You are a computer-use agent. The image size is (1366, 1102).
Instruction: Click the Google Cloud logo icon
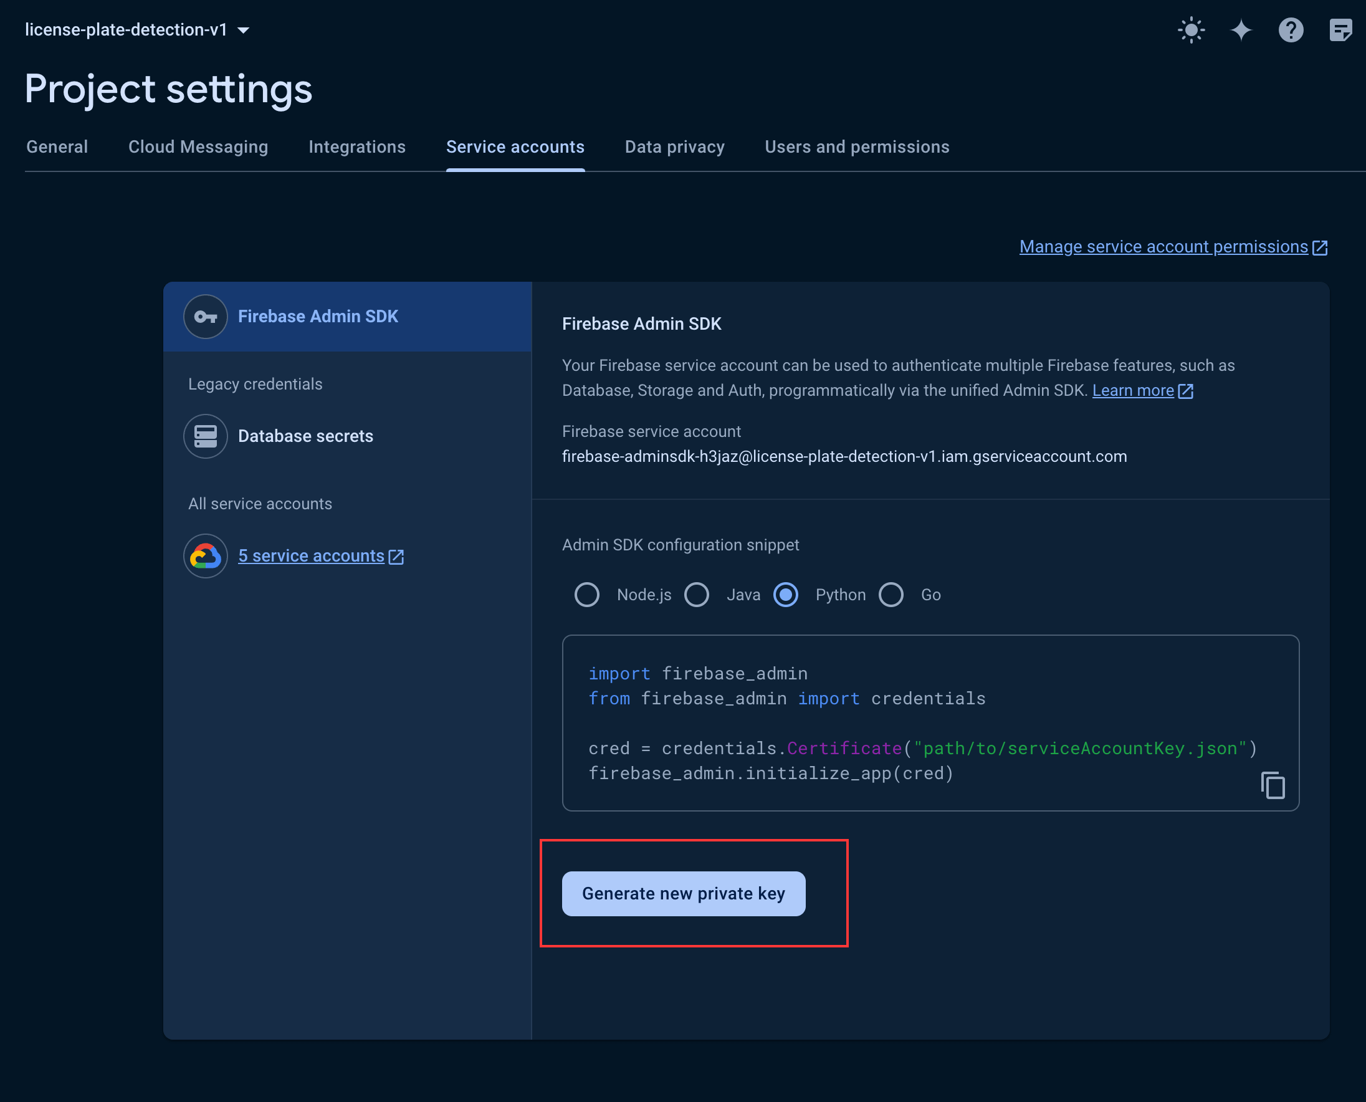pos(205,556)
